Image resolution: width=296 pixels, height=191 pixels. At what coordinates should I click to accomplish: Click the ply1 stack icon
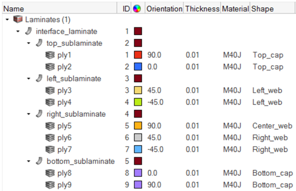click(50, 55)
